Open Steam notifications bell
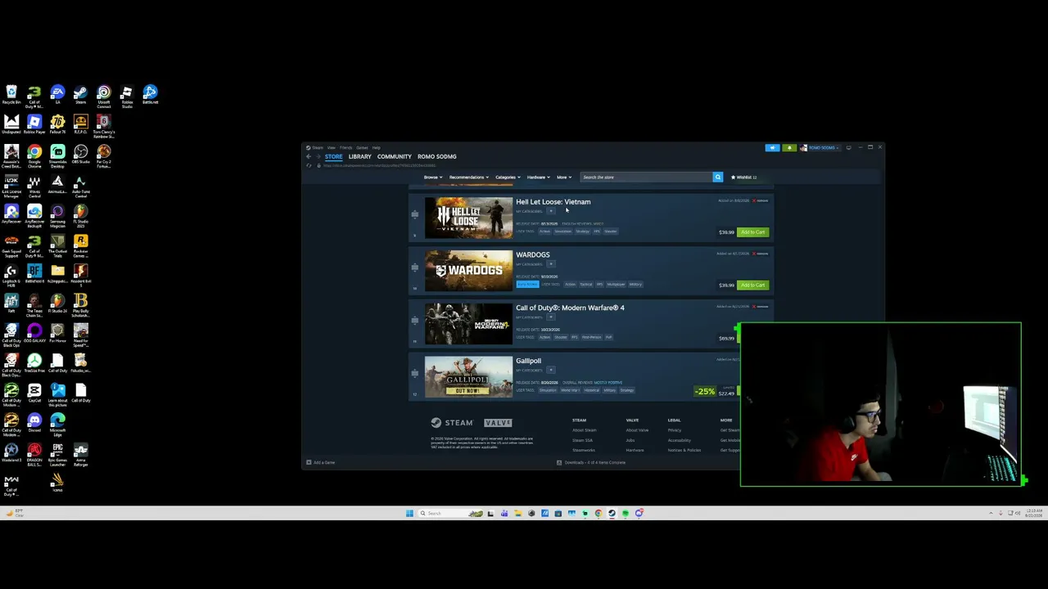 click(x=789, y=148)
